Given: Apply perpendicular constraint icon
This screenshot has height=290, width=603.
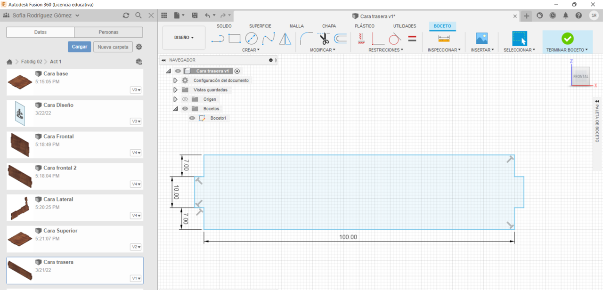Looking at the screenshot, I should point(378,39).
